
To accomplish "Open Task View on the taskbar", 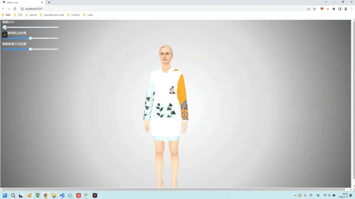I will [x=21, y=195].
